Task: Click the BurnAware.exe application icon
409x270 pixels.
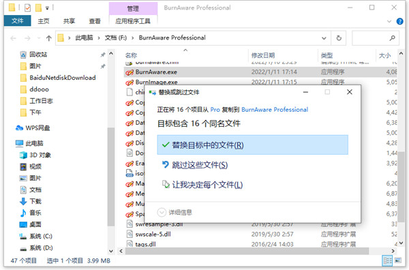Action: 130,72
